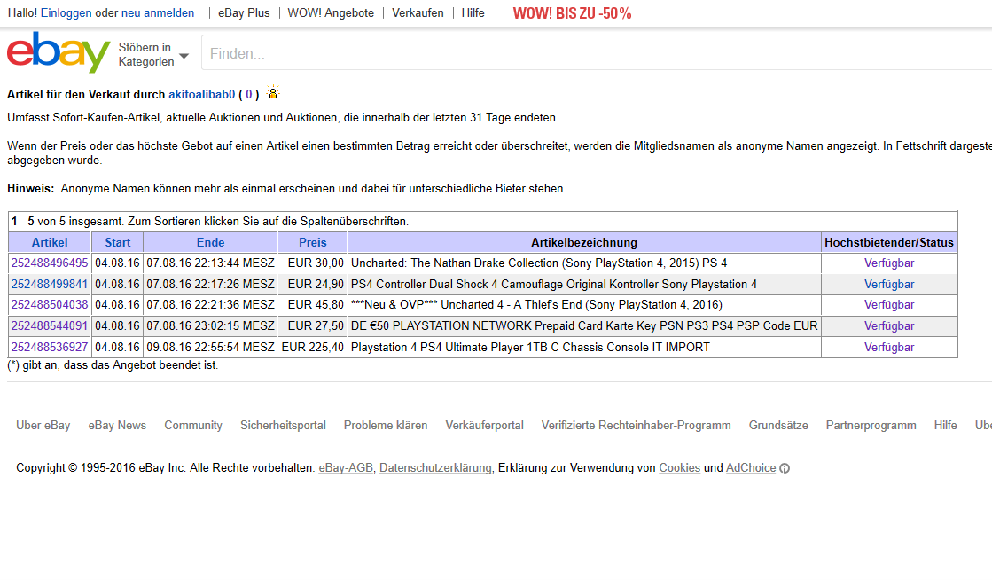Focus the Finden search field
The width and height of the screenshot is (992, 580).
point(597,53)
